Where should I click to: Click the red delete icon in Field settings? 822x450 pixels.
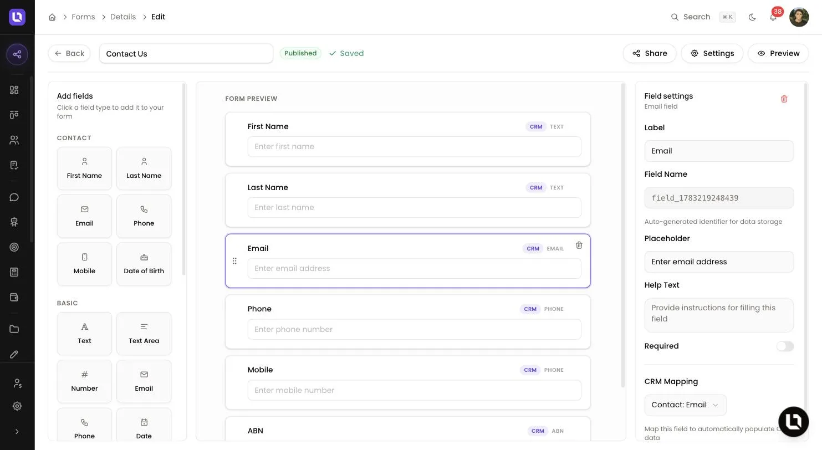(x=784, y=99)
